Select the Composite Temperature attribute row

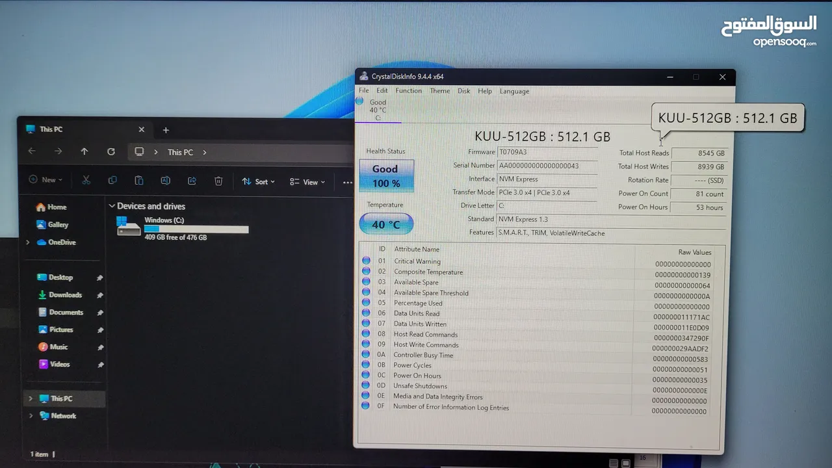point(537,272)
